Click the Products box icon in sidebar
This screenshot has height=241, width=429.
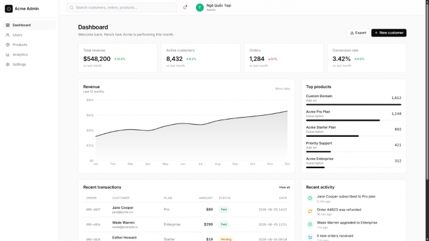(8, 45)
